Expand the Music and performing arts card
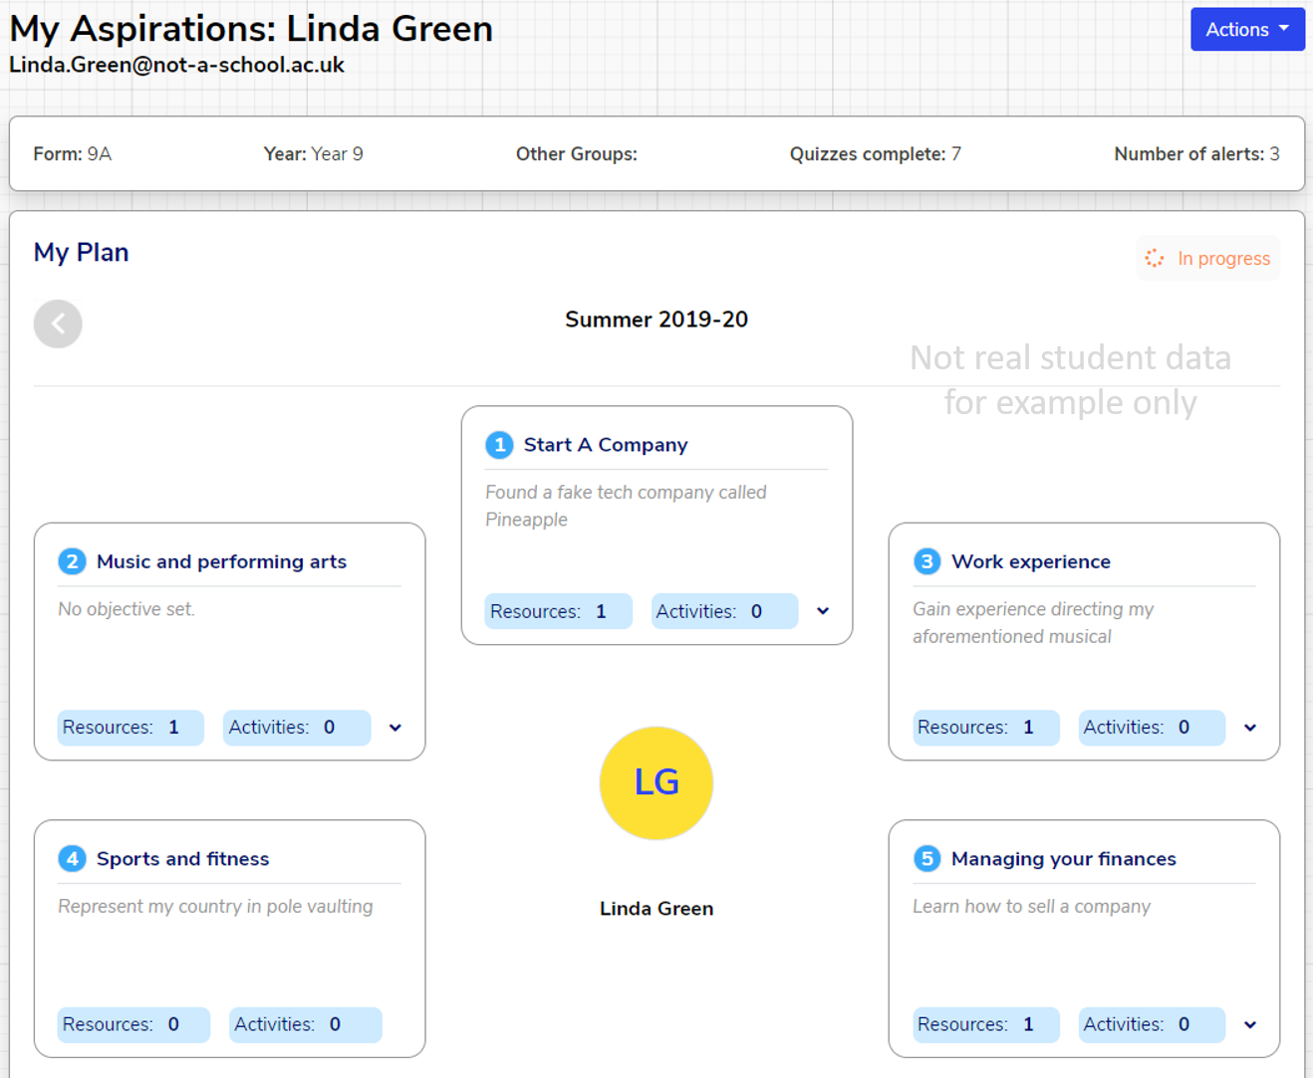Viewport: 1313px width, 1078px height. tap(394, 728)
